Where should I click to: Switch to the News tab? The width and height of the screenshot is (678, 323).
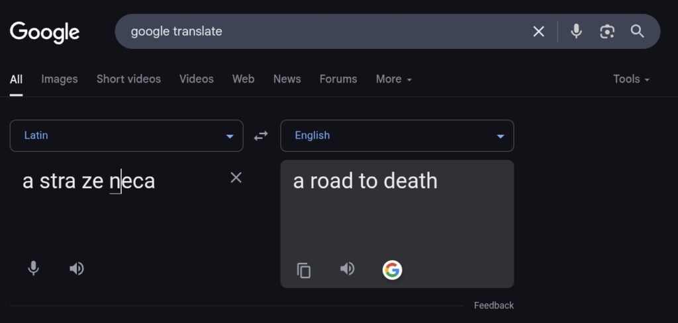(x=287, y=79)
